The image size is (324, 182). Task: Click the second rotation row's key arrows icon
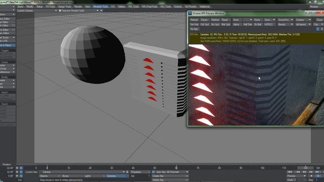17,172
